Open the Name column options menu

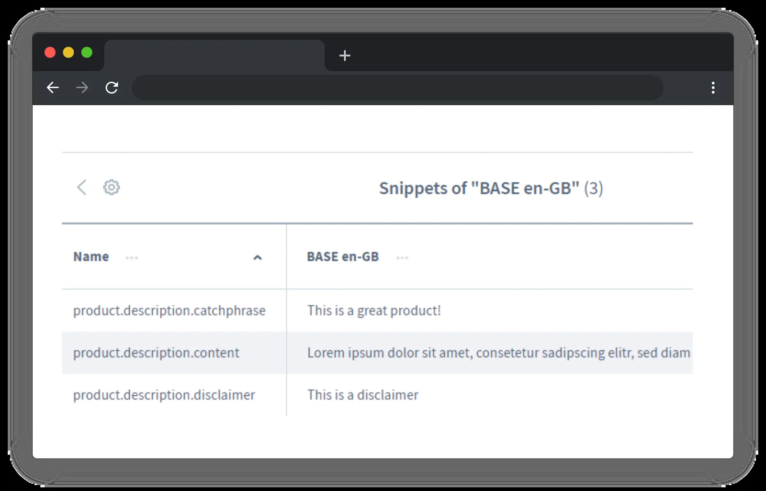click(132, 257)
